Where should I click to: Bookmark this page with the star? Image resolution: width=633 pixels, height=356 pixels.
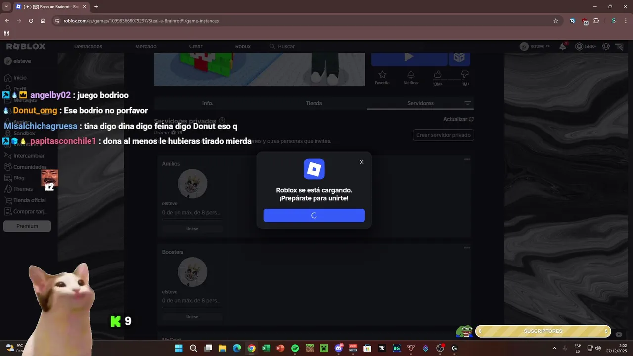point(556,21)
